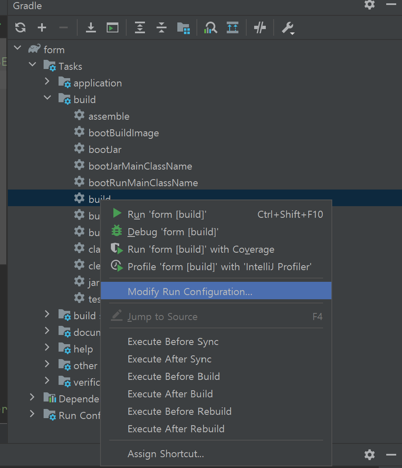This screenshot has width=402, height=468.
Task: Expand the help task group
Action: [x=47, y=347]
